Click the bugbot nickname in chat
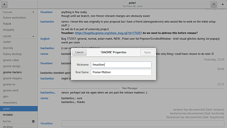Image resolution: width=227 pixels, height=128 pixels. 45,39
